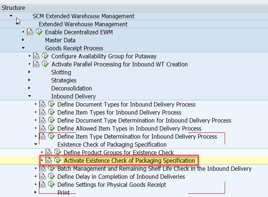Image resolution: width=268 pixels, height=197 pixels.
Task: Execute Define Product Groups for Existence Check
Action: pyautogui.click(x=58, y=152)
